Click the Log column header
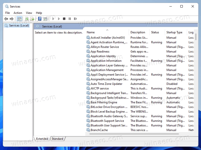 191,32
